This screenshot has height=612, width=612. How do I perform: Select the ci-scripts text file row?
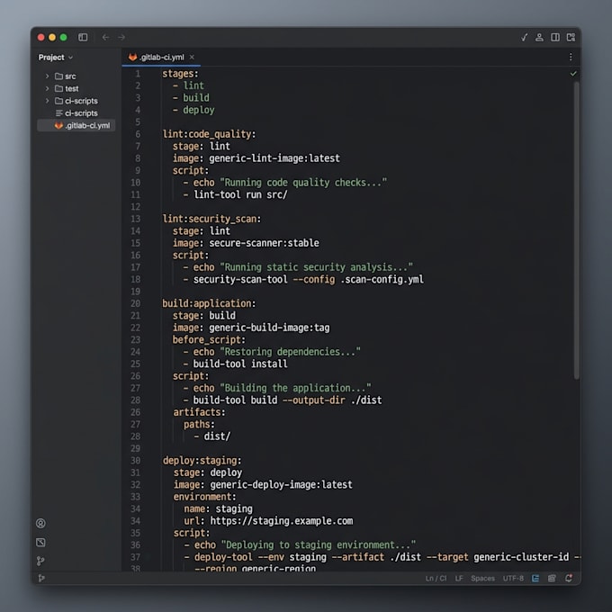pos(76,113)
